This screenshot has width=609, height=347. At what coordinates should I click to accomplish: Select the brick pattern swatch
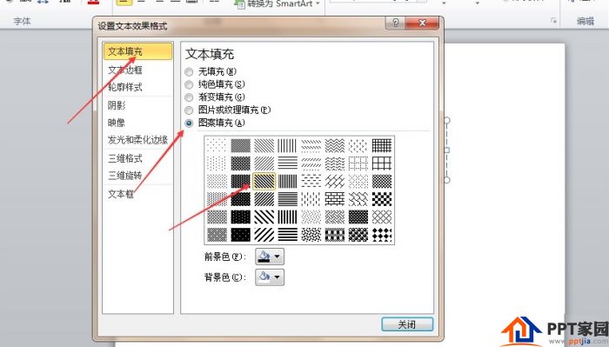pos(334,199)
